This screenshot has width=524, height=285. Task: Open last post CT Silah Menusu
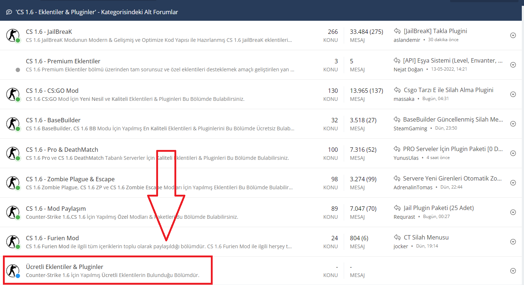click(x=426, y=237)
